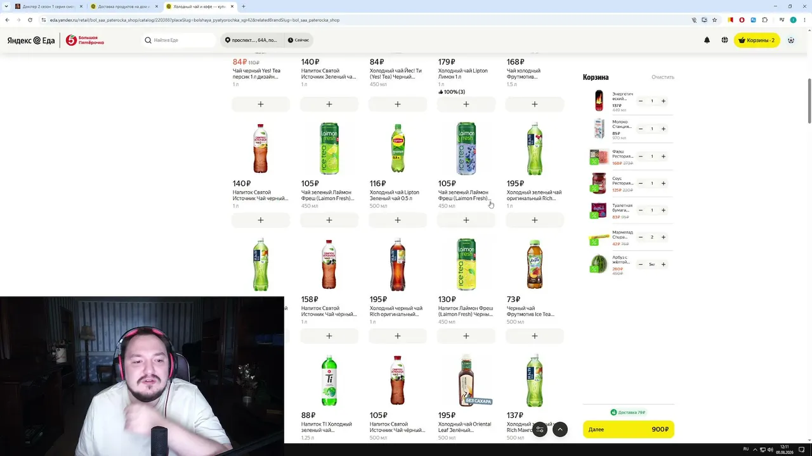Bookmark this page with the star icon

click(x=714, y=20)
